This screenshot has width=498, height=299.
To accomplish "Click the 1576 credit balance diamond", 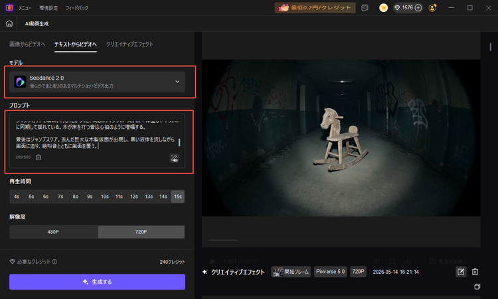I will pyautogui.click(x=397, y=7).
